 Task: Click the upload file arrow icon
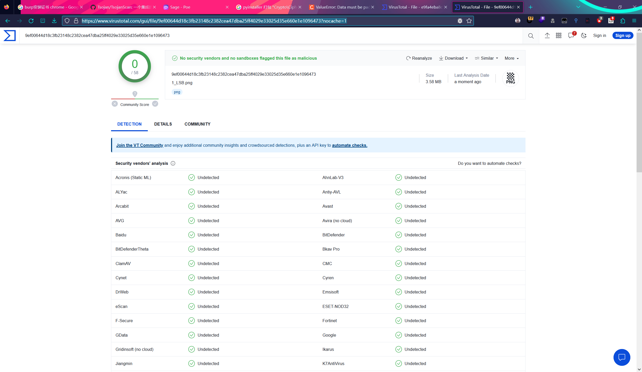547,35
